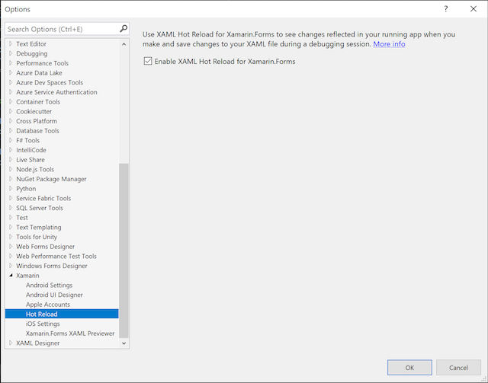Viewport: 488px width, 383px height.
Task: Dismiss dialog with Cancel button
Action: click(458, 368)
